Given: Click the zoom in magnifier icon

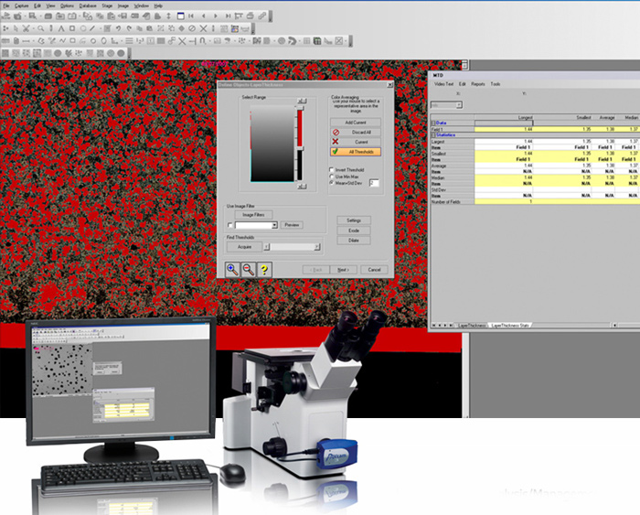Looking at the screenshot, I should point(233,269).
